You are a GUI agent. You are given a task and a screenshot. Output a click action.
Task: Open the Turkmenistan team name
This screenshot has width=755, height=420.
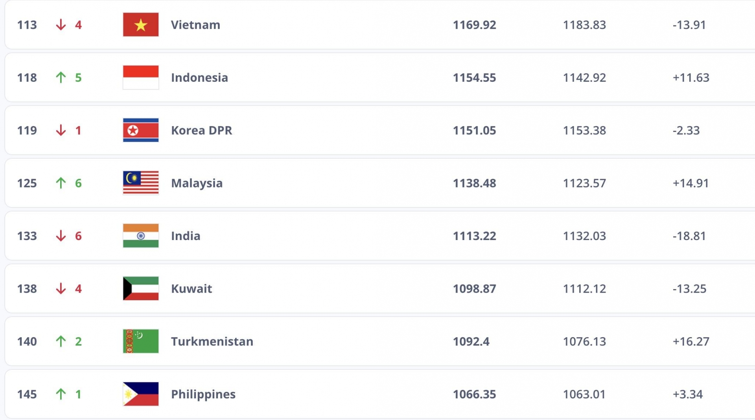pos(212,341)
